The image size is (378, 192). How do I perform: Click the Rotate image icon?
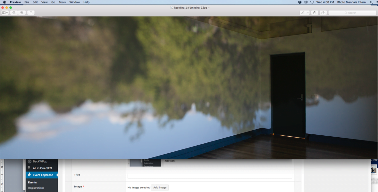[x=315, y=12]
